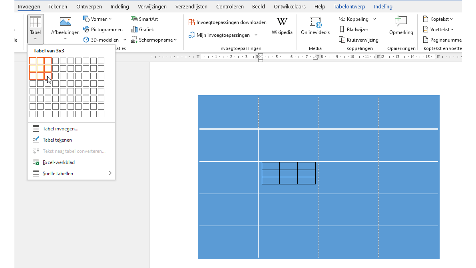
Task: Insert a SmartArt graphic
Action: [x=145, y=19]
